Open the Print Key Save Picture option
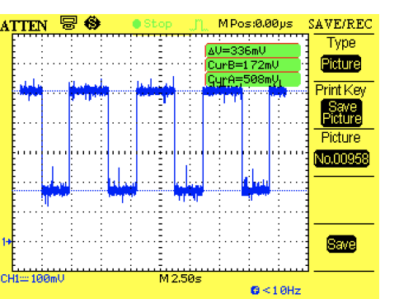 (341, 113)
